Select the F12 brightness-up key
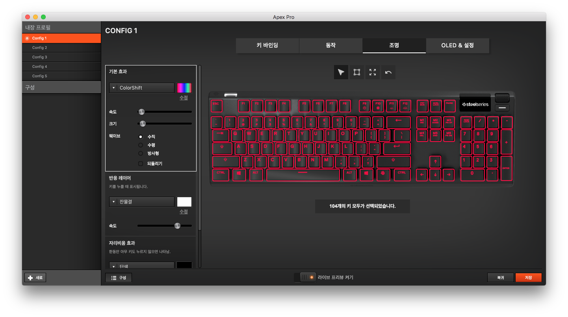This screenshot has width=568, height=317. tap(405, 106)
